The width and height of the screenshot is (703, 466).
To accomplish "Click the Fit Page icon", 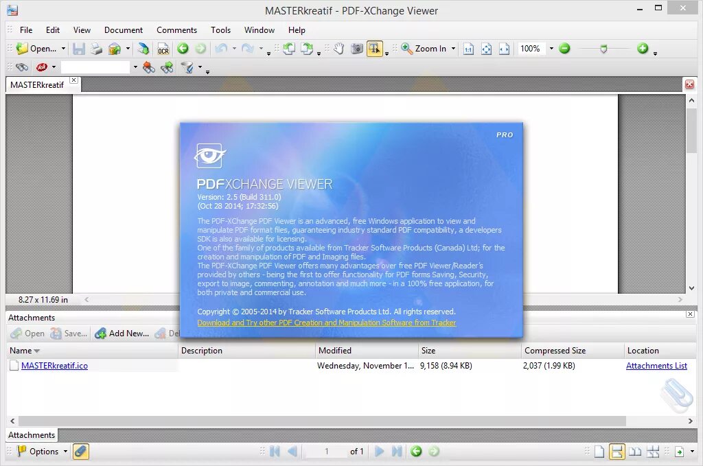I will 487,49.
